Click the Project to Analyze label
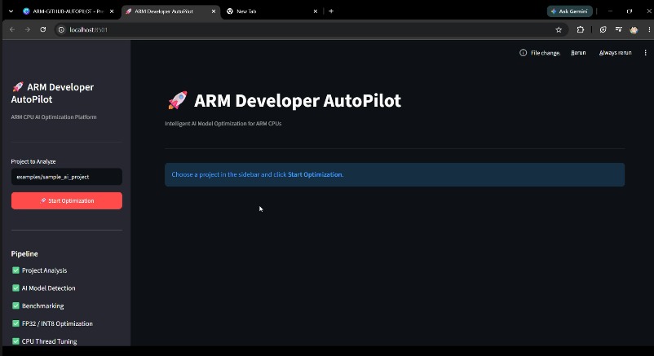The width and height of the screenshot is (654, 356). pos(33,162)
